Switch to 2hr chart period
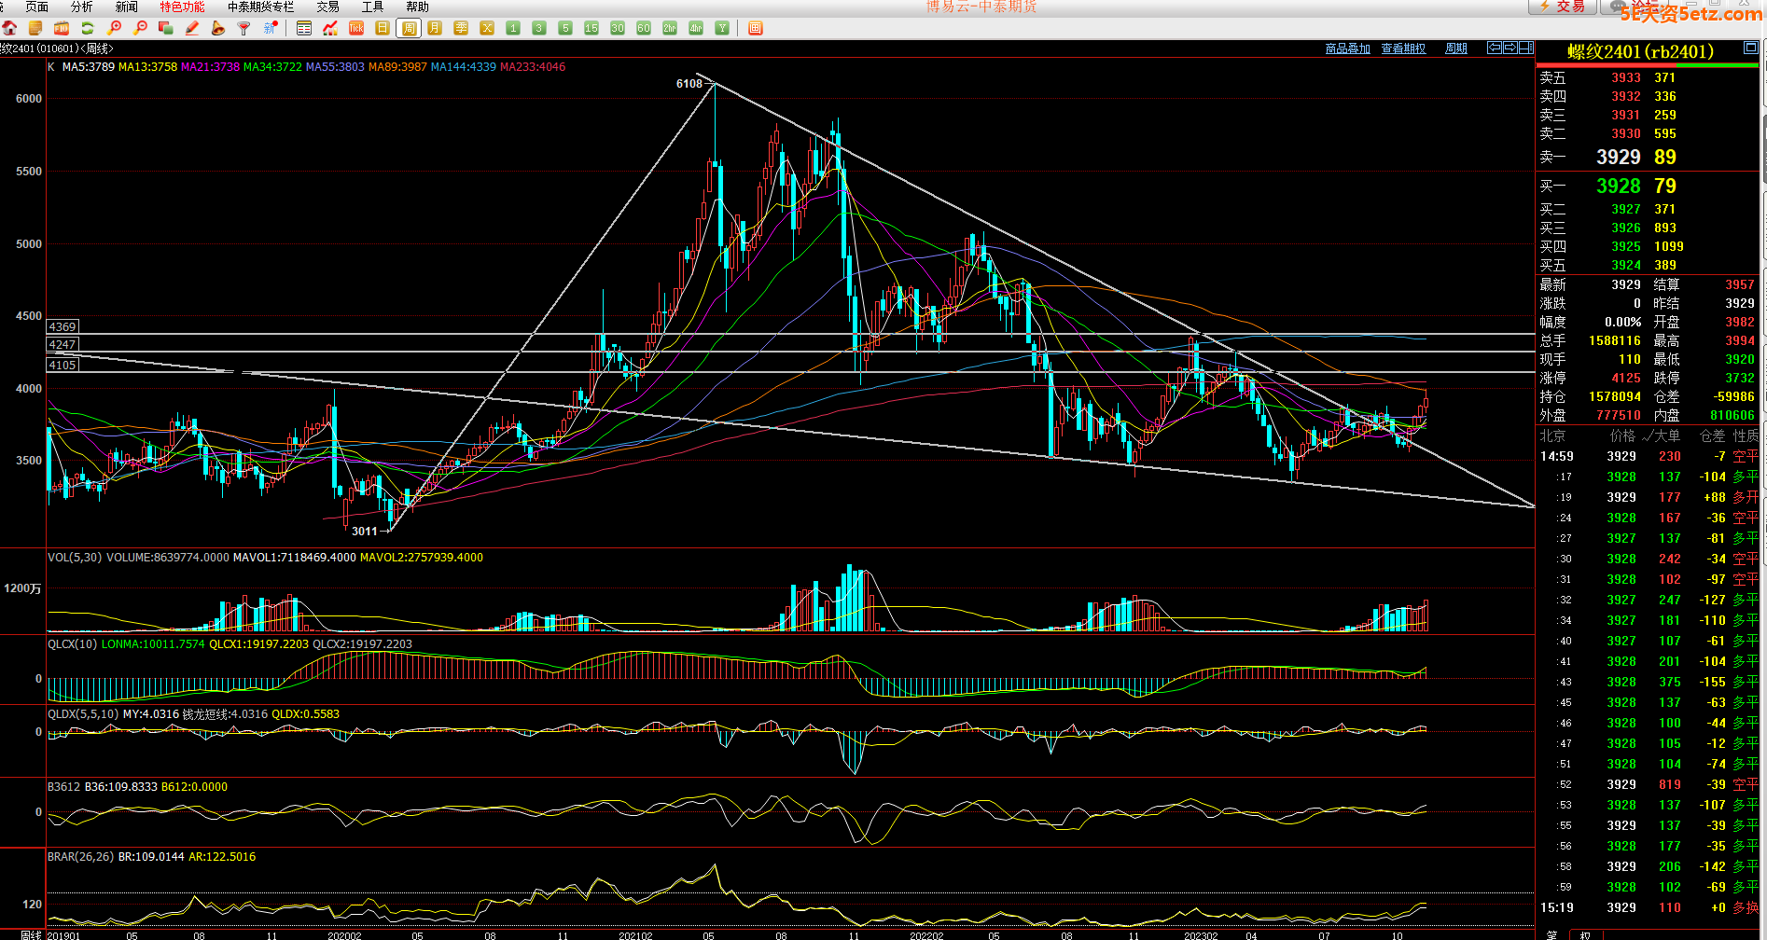This screenshot has height=940, width=1767. tap(670, 28)
